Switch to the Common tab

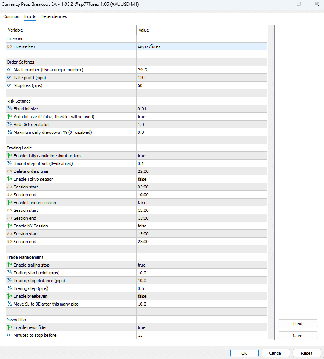[11, 16]
